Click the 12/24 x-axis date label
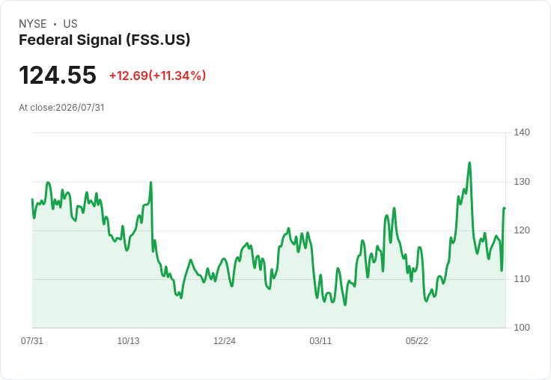Screen dimensions: 551x380 225,340
